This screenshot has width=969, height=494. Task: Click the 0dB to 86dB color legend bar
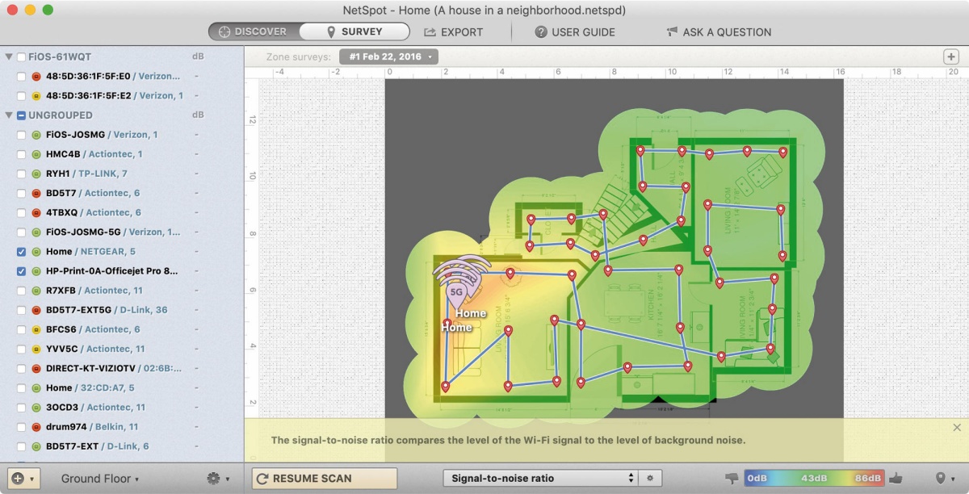coord(814,479)
